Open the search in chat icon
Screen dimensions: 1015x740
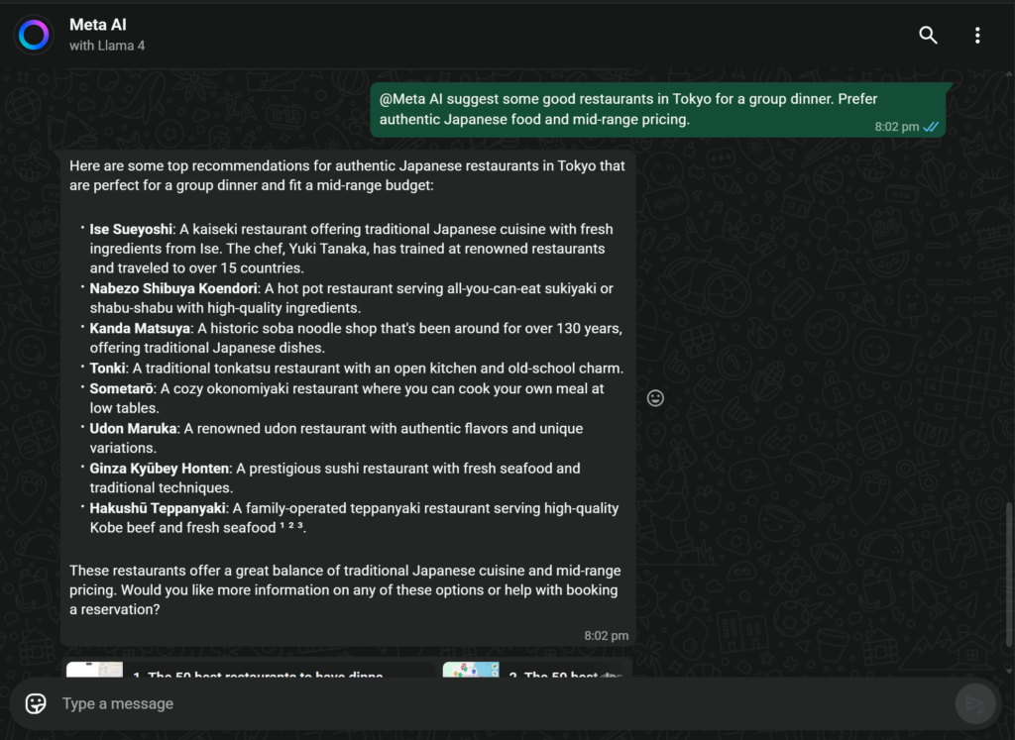pyautogui.click(x=928, y=36)
